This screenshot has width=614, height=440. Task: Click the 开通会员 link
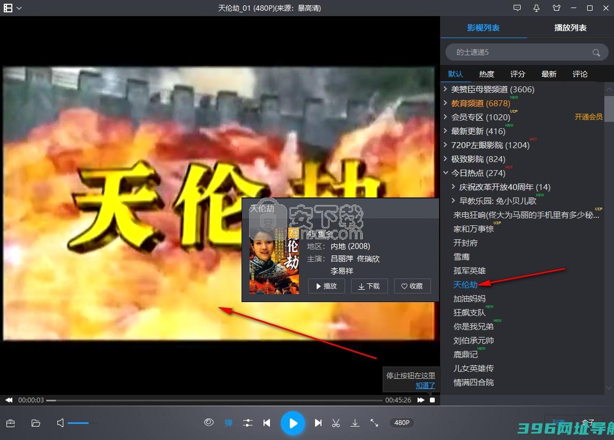[x=588, y=117]
